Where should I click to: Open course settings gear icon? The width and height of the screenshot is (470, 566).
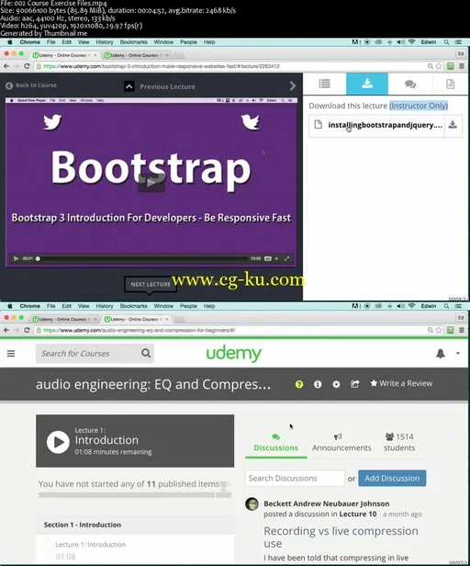(336, 384)
